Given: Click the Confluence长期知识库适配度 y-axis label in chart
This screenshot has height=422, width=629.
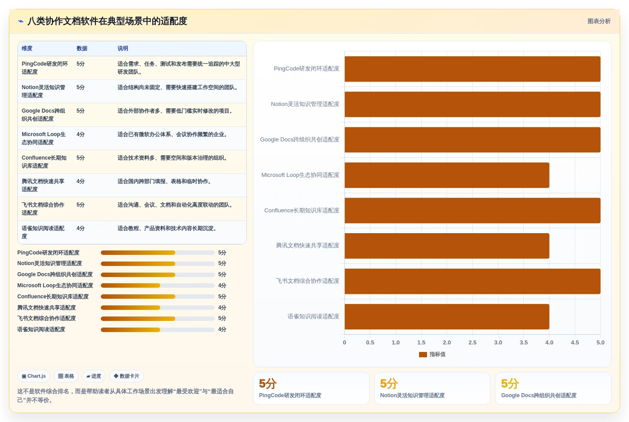Looking at the screenshot, I should click(302, 211).
